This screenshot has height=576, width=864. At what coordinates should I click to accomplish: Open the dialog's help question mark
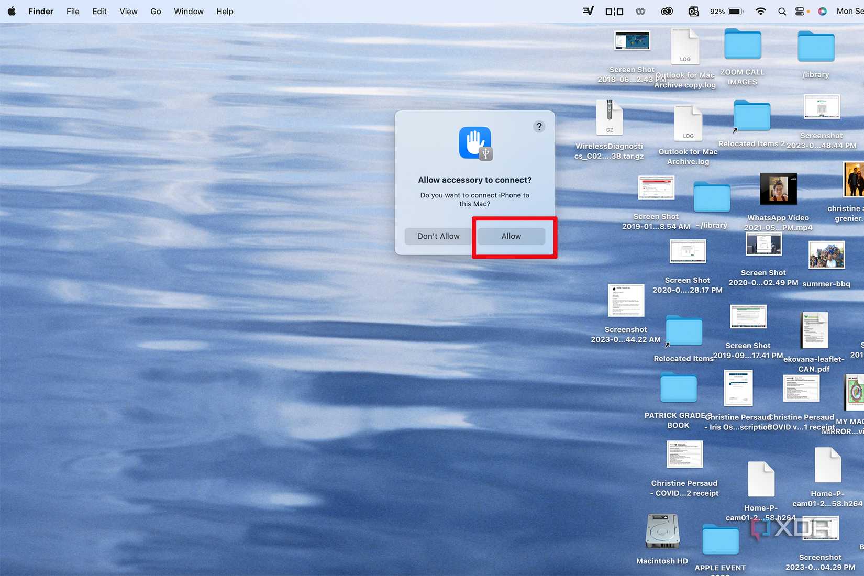539,127
